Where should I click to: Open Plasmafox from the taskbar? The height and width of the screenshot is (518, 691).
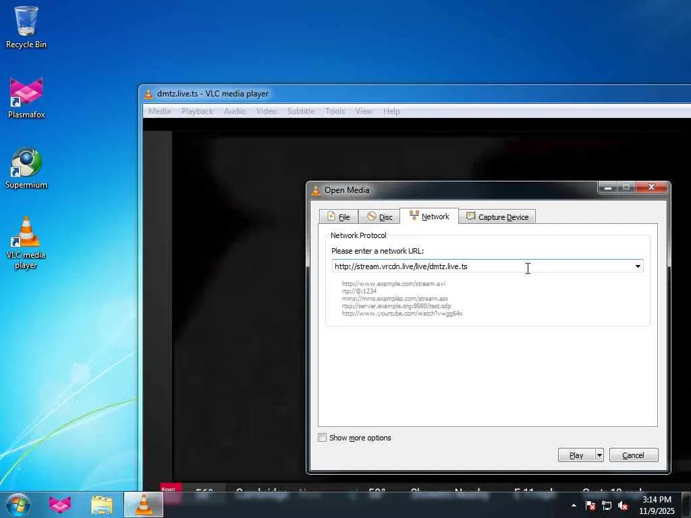click(60, 505)
